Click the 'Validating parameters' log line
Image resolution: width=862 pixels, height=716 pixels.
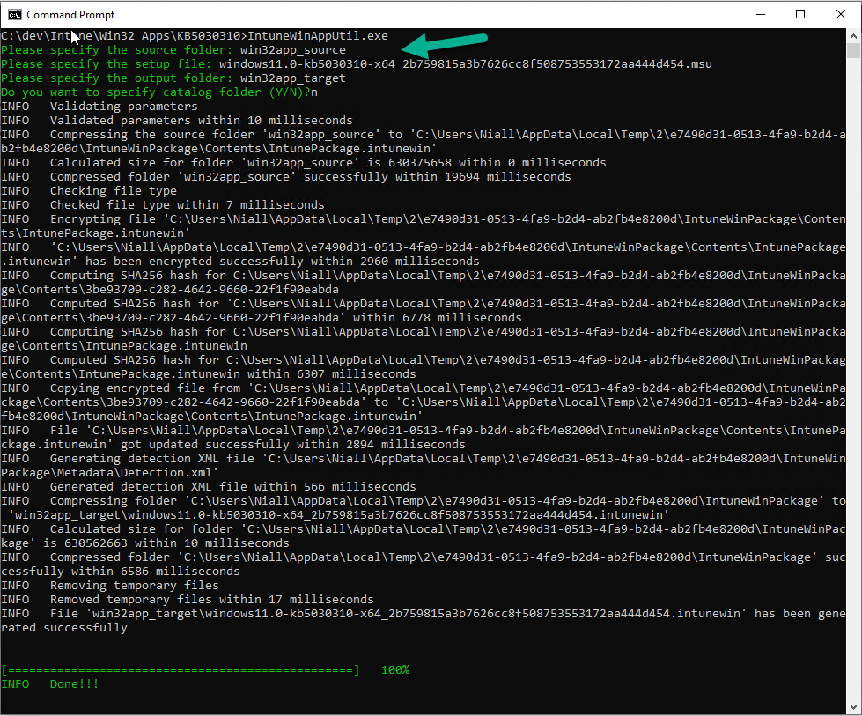coord(99,107)
